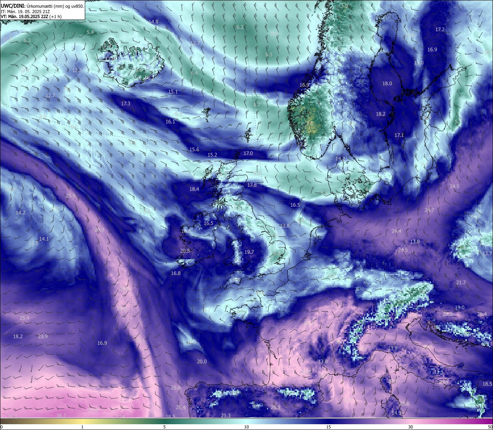Click the 15.2 value on the map
The height and width of the screenshot is (430, 493).
(x=212, y=155)
